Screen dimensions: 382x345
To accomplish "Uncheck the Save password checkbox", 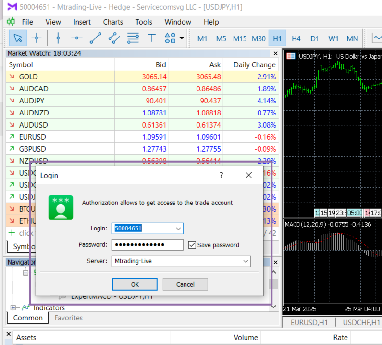I will point(192,245).
